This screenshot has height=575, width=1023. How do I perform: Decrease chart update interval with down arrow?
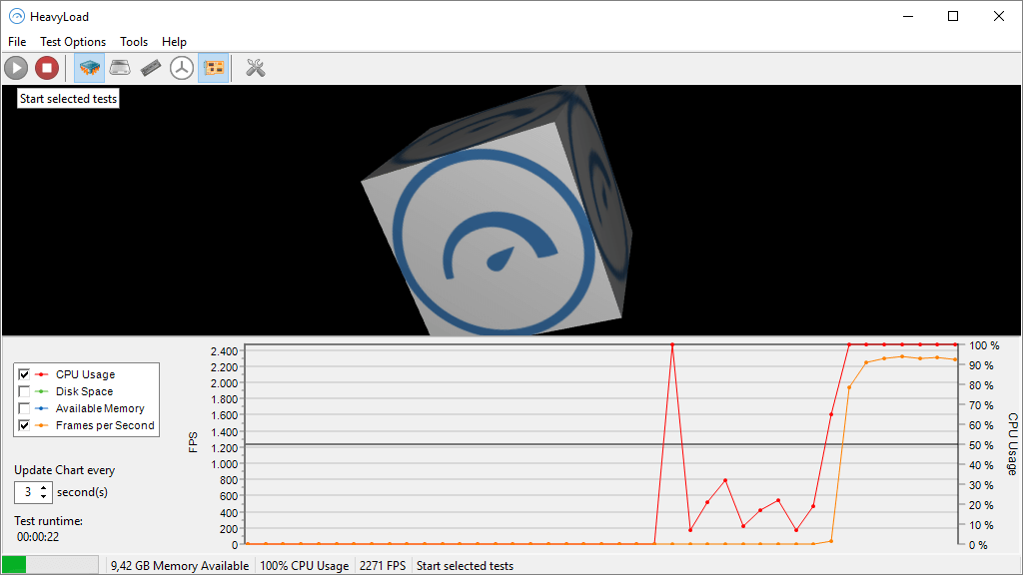(x=44, y=497)
